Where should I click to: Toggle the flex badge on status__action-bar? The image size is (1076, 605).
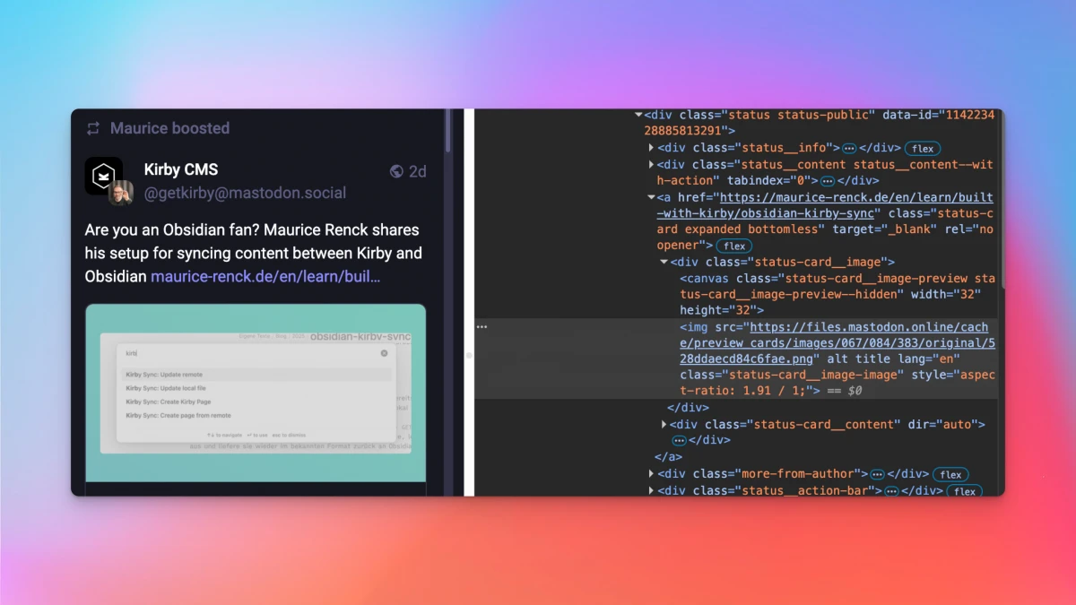click(x=965, y=491)
